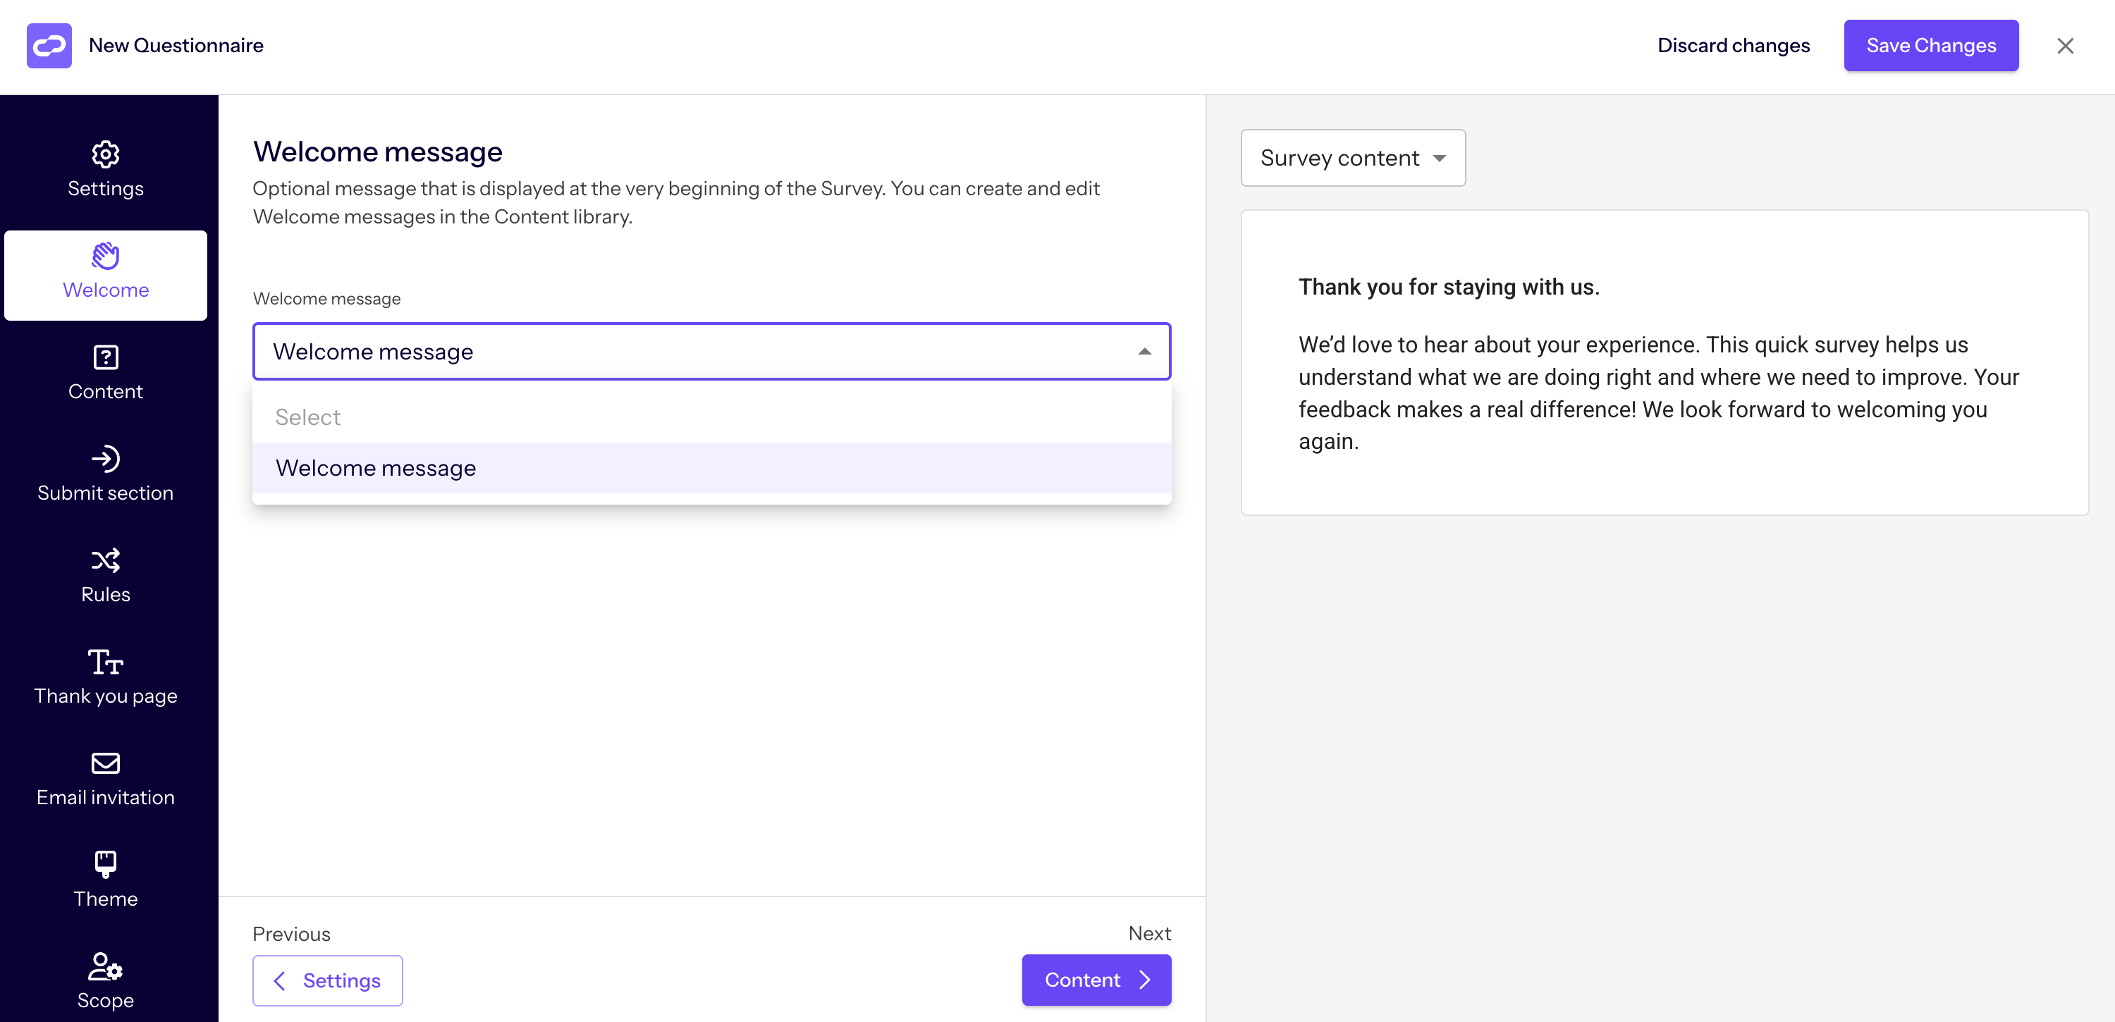The width and height of the screenshot is (2115, 1022).
Task: Collapse the Welcome message dropdown arrow
Action: (x=1144, y=351)
